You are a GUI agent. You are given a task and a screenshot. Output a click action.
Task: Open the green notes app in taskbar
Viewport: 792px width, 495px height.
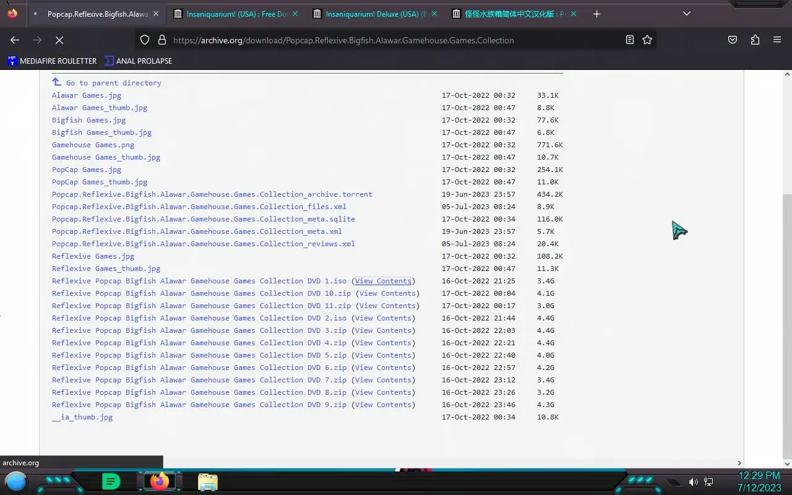click(x=111, y=481)
